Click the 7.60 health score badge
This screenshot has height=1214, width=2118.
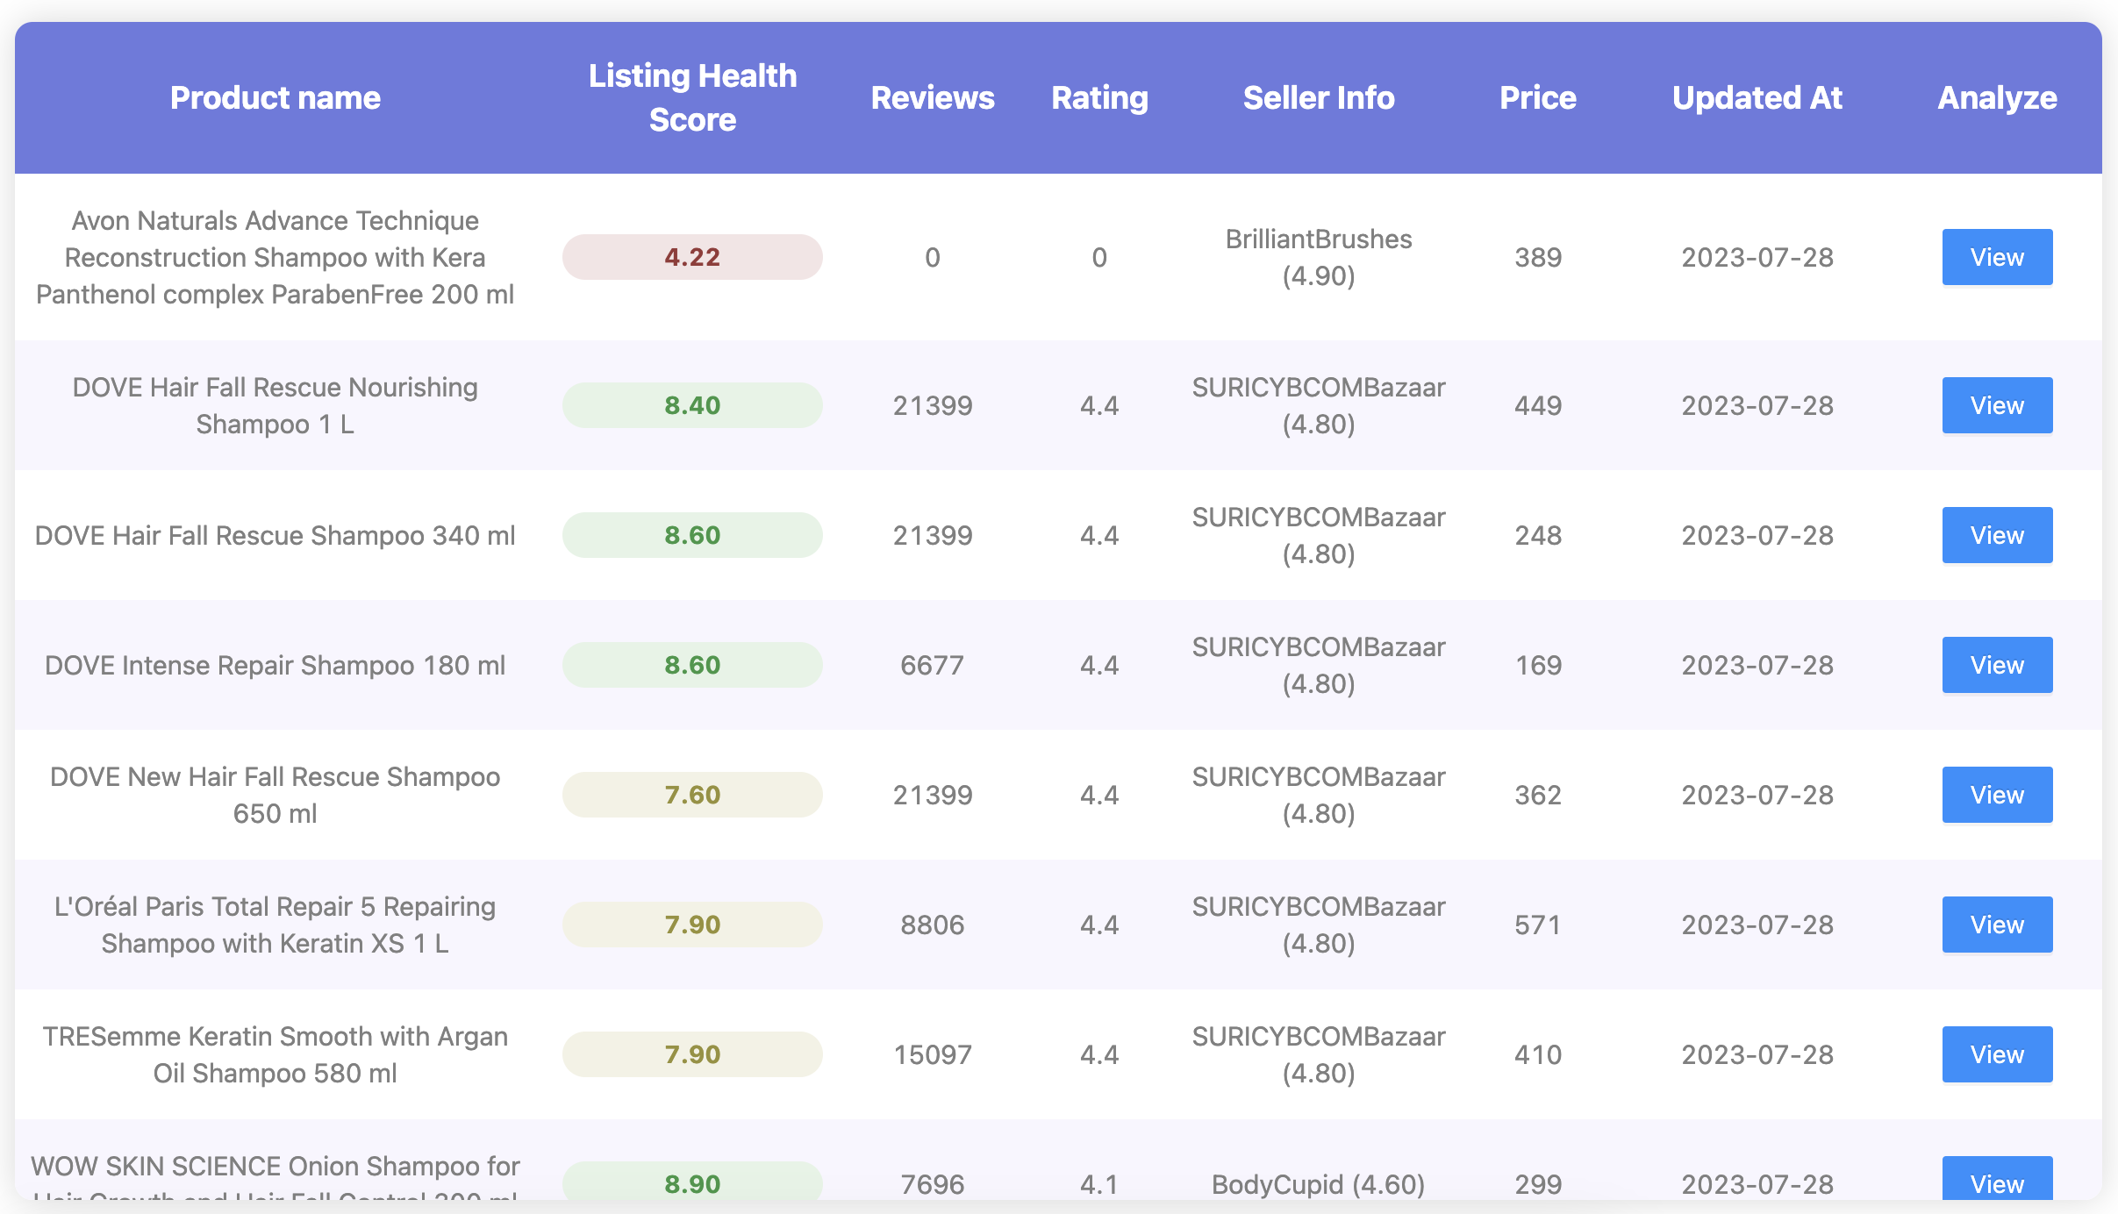coord(692,795)
